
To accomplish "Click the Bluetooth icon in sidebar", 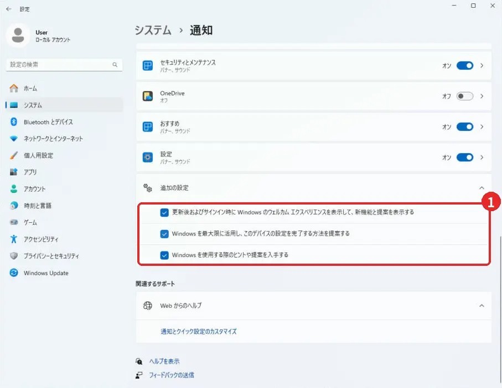I will point(14,122).
